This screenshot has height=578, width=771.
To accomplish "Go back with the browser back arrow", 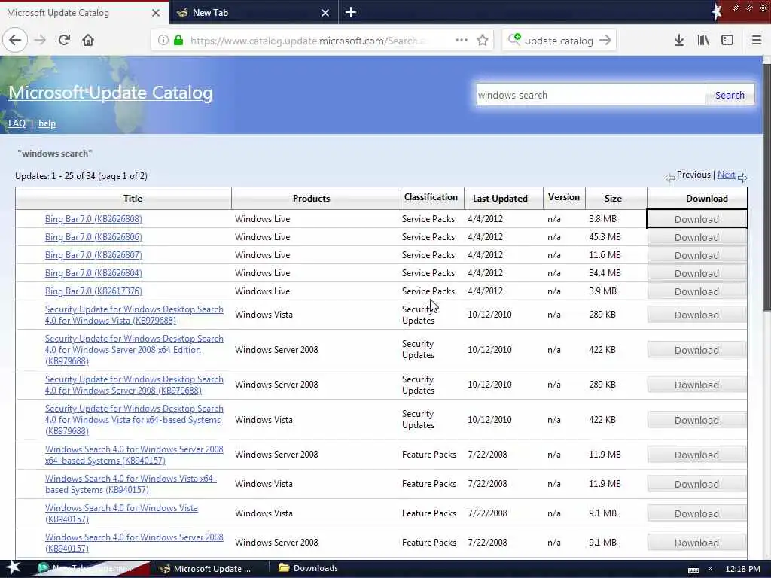I will [15, 40].
